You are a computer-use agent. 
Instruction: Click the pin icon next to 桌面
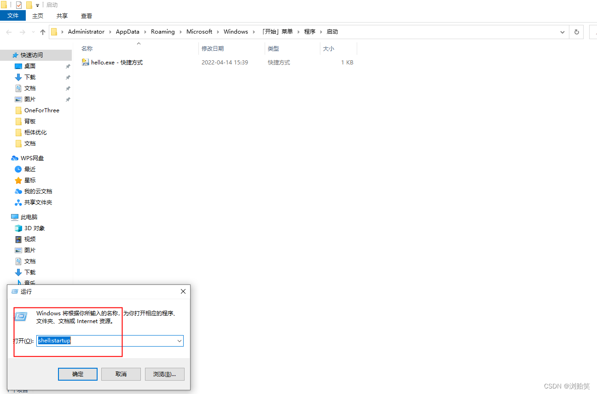click(68, 66)
